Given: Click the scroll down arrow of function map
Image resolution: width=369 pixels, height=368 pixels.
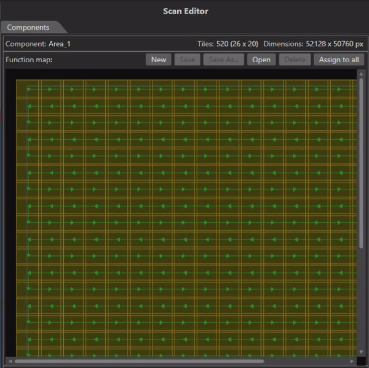Looking at the screenshot, I should [x=361, y=353].
